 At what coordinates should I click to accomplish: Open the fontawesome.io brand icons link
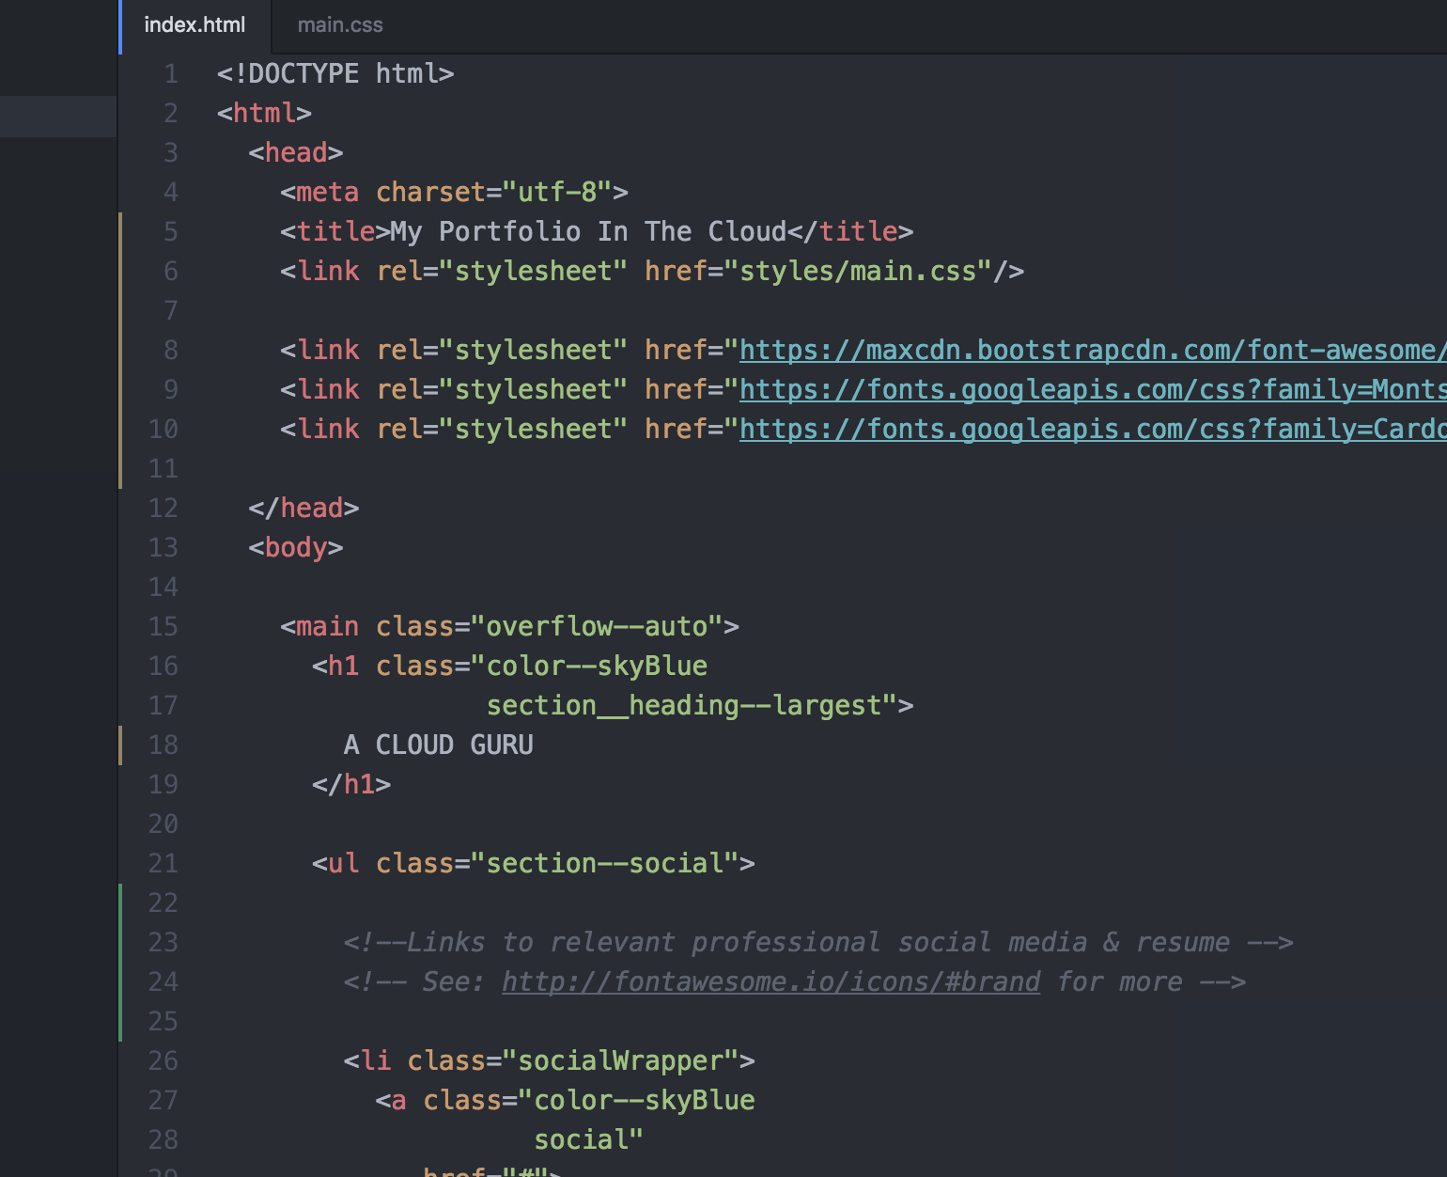coord(770,981)
